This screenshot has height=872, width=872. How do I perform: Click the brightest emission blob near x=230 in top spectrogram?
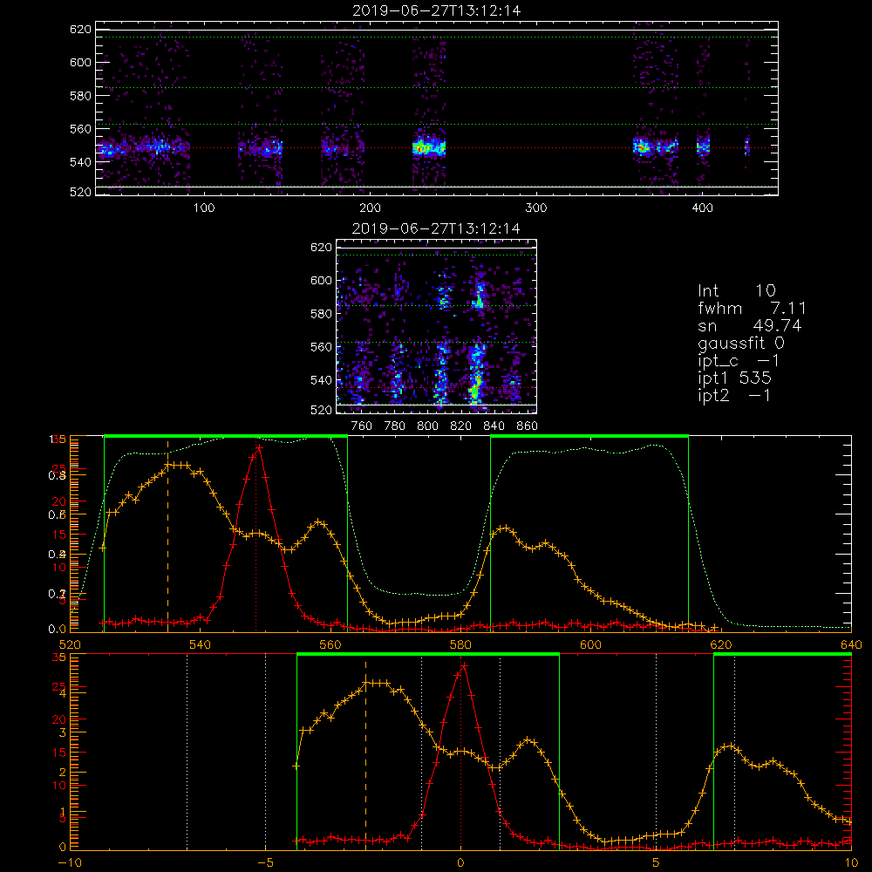(421, 148)
